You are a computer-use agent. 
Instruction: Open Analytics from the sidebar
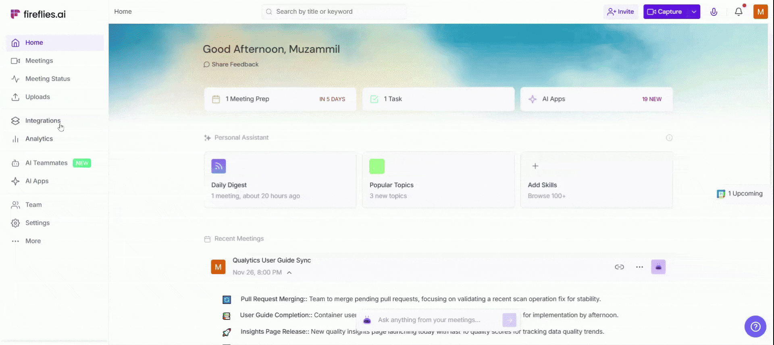39,139
